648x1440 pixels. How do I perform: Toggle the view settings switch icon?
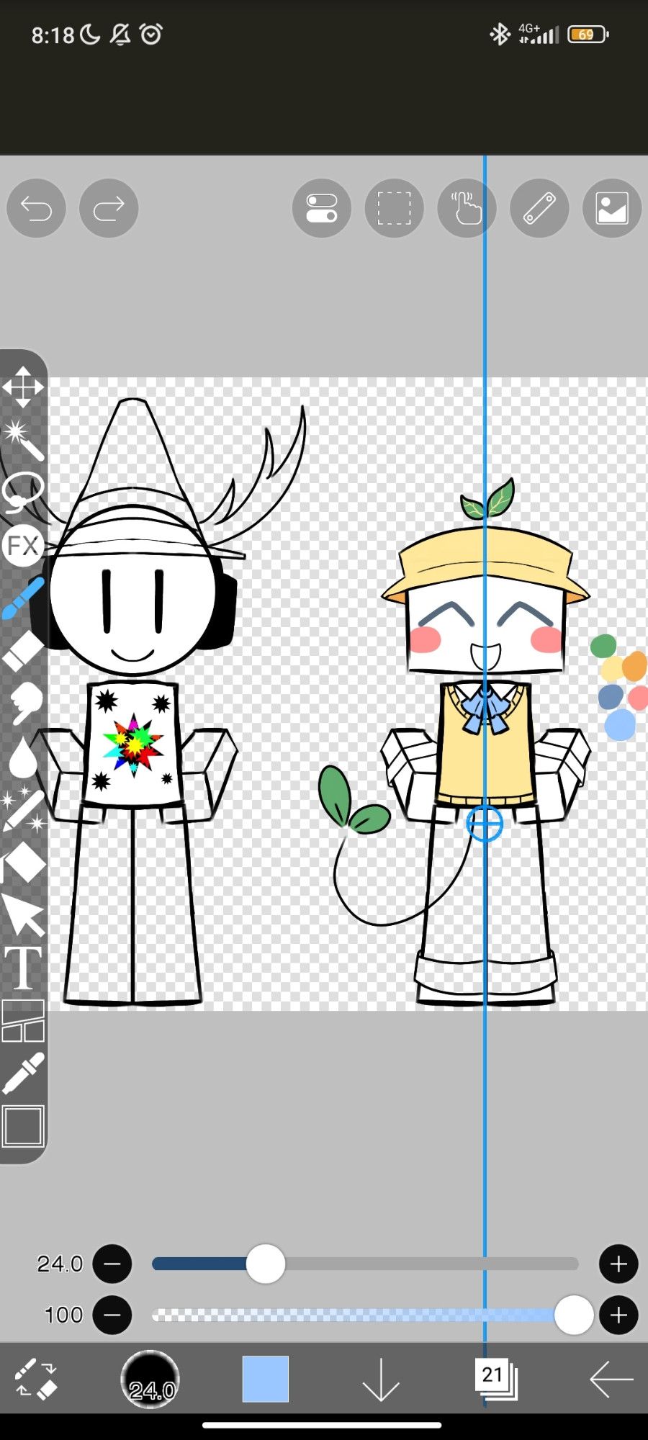tap(322, 209)
